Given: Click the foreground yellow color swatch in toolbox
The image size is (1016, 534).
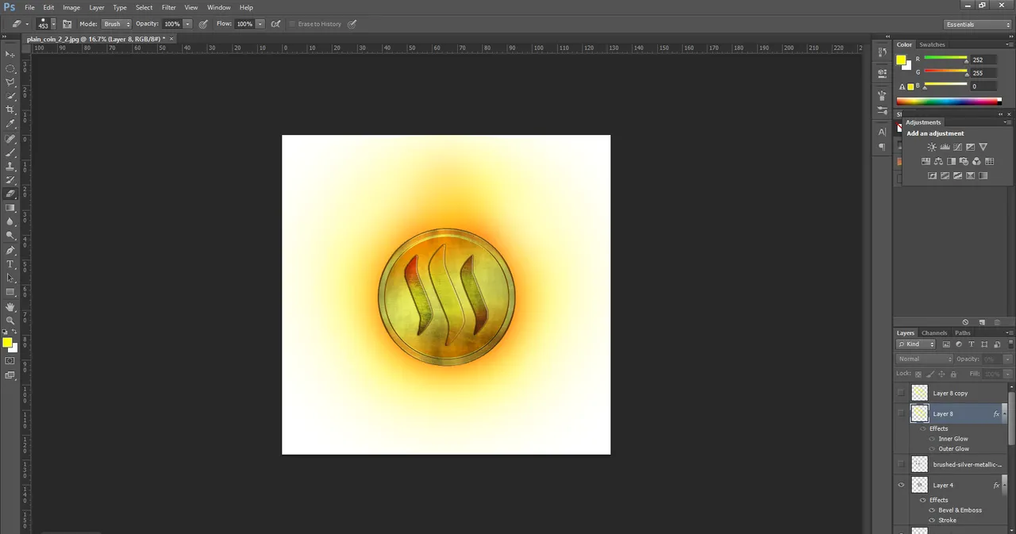Looking at the screenshot, I should (x=6, y=342).
